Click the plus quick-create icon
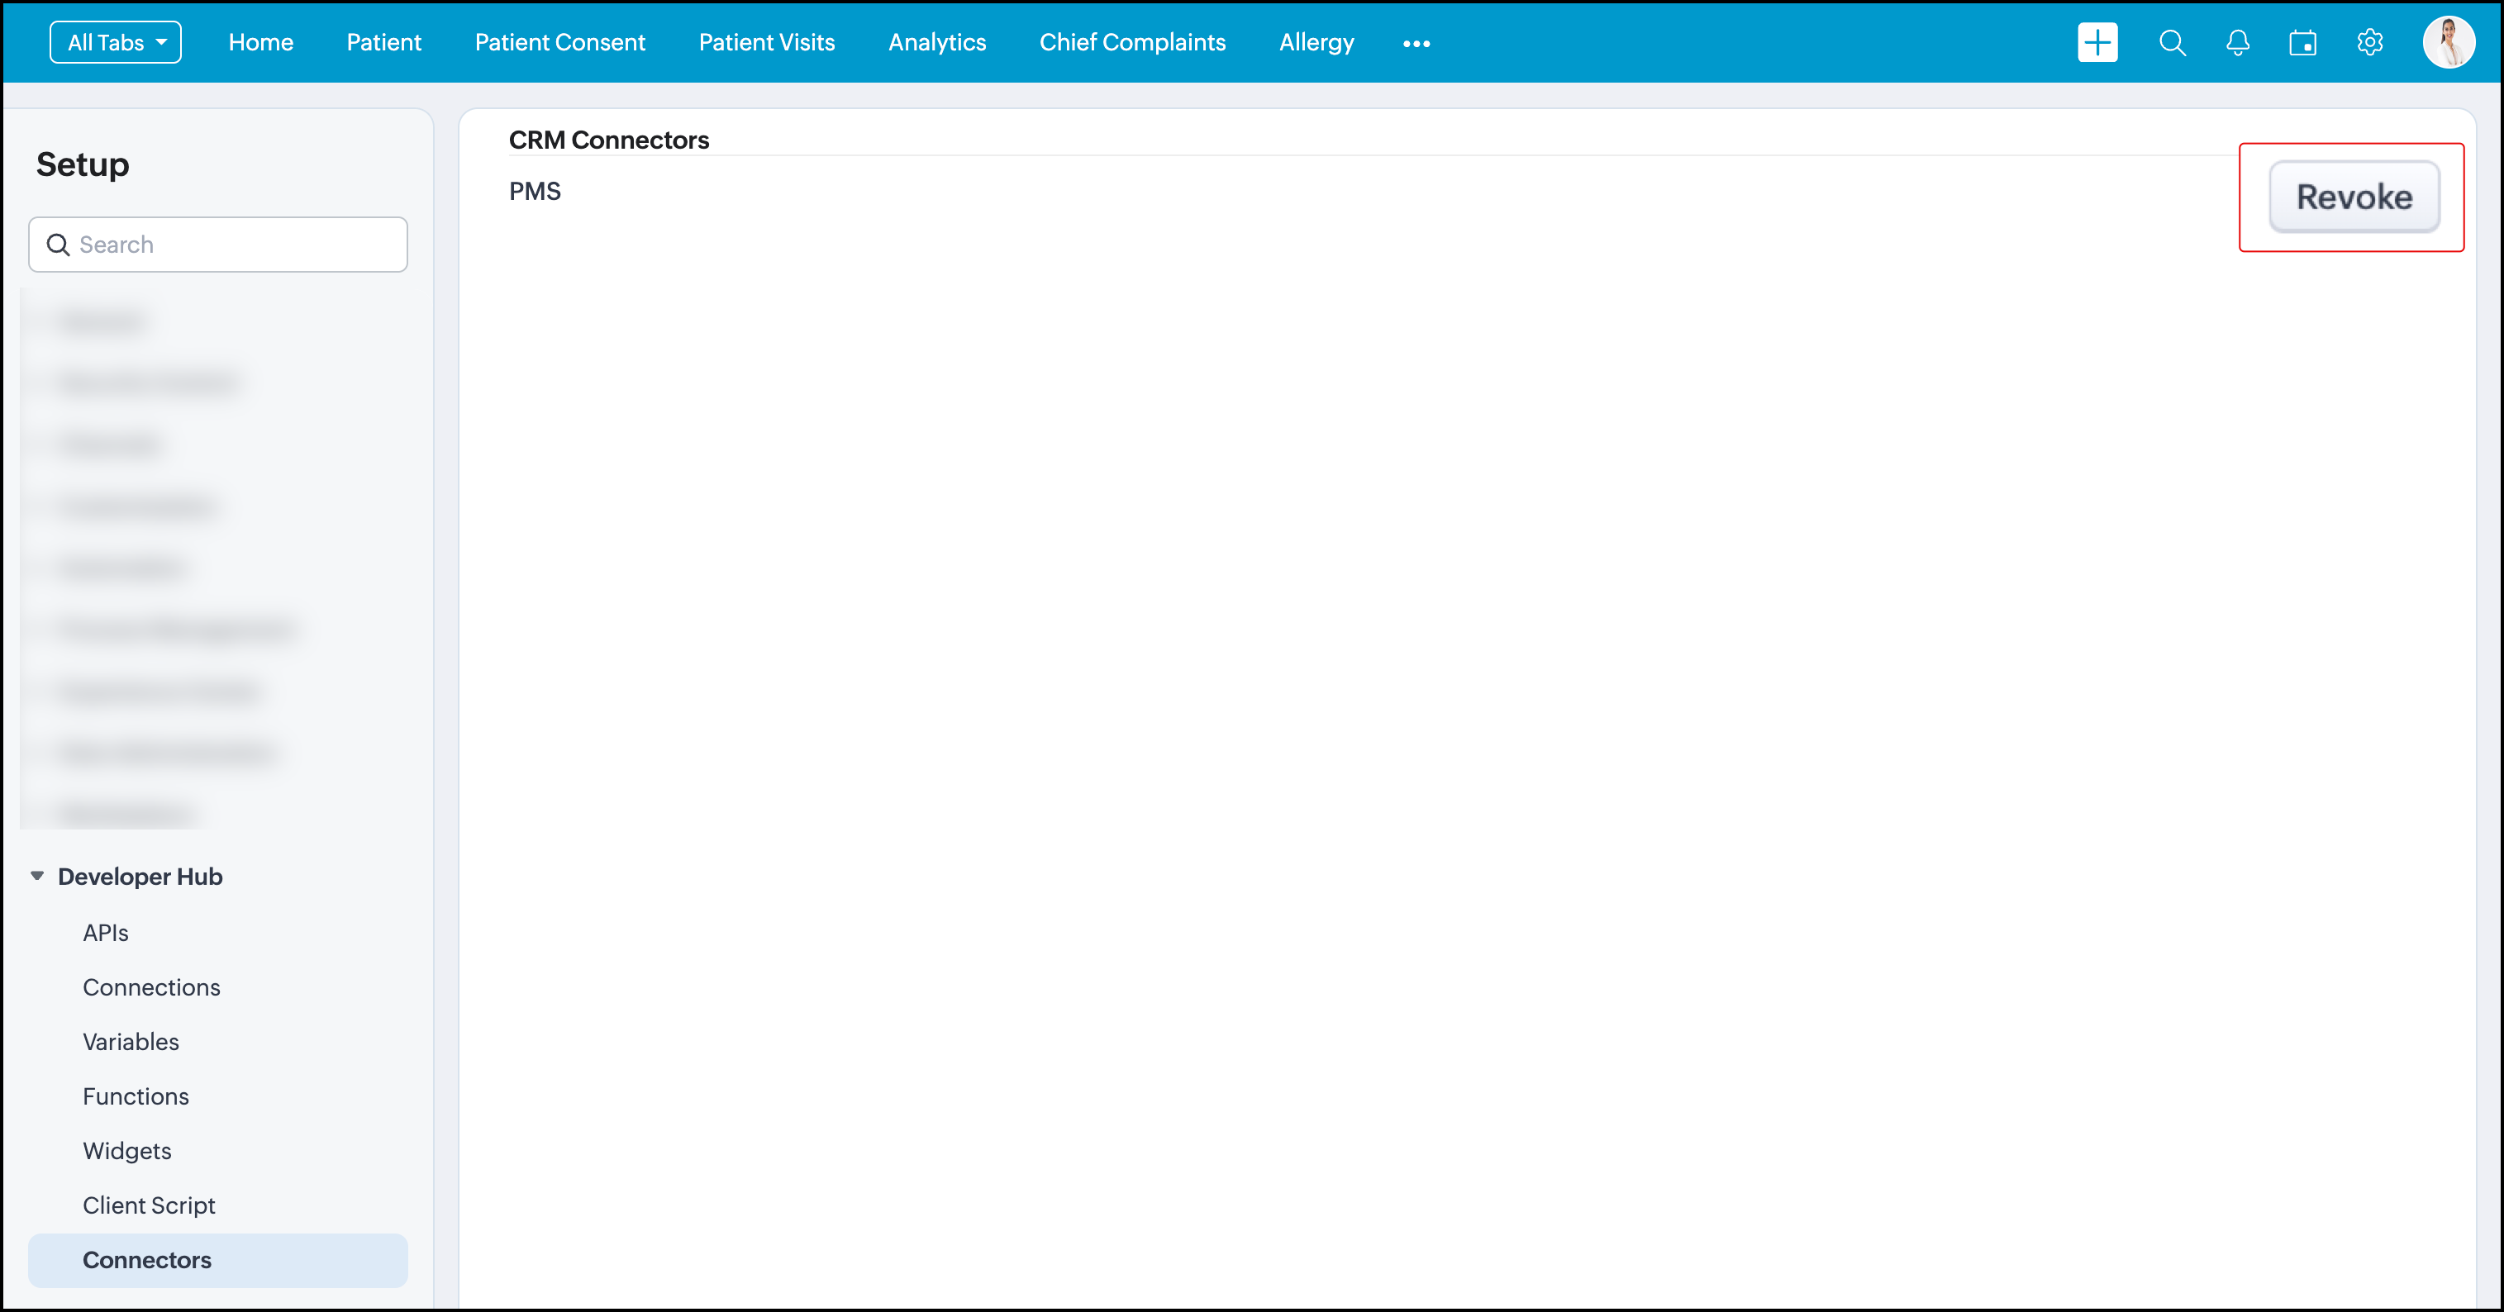 pyautogui.click(x=2097, y=43)
